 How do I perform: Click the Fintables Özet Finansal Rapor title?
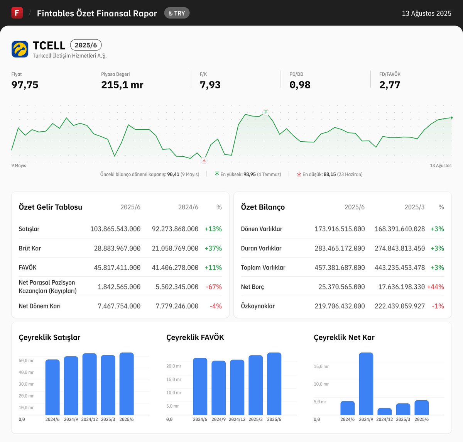click(x=96, y=13)
